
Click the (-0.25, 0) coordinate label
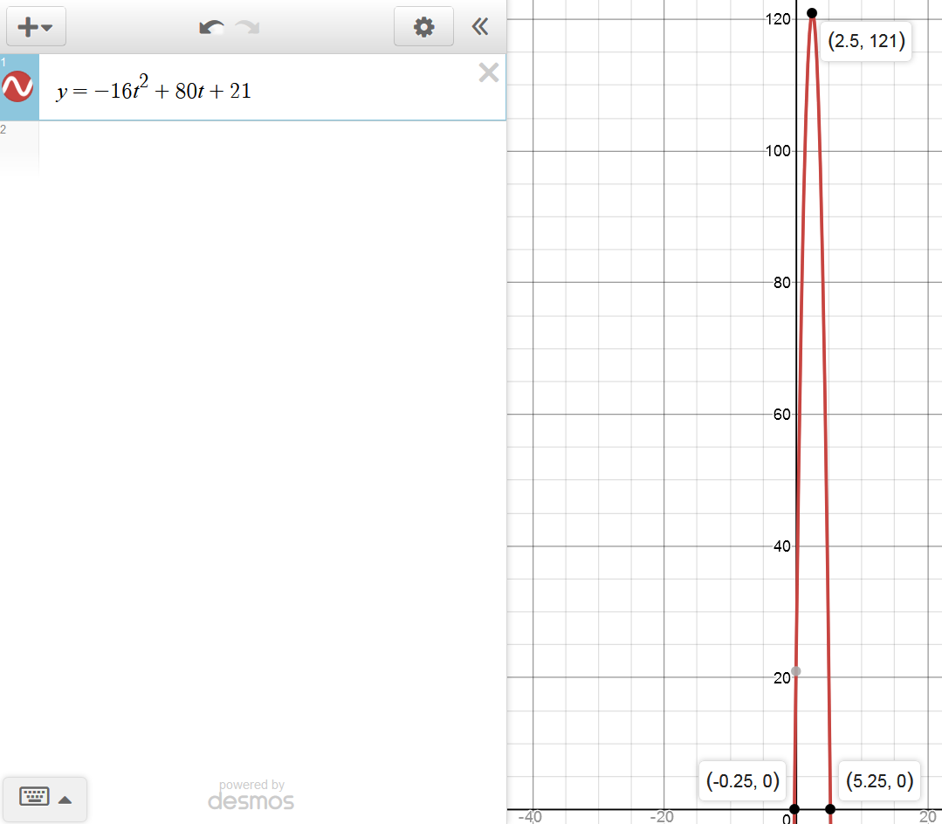742,781
